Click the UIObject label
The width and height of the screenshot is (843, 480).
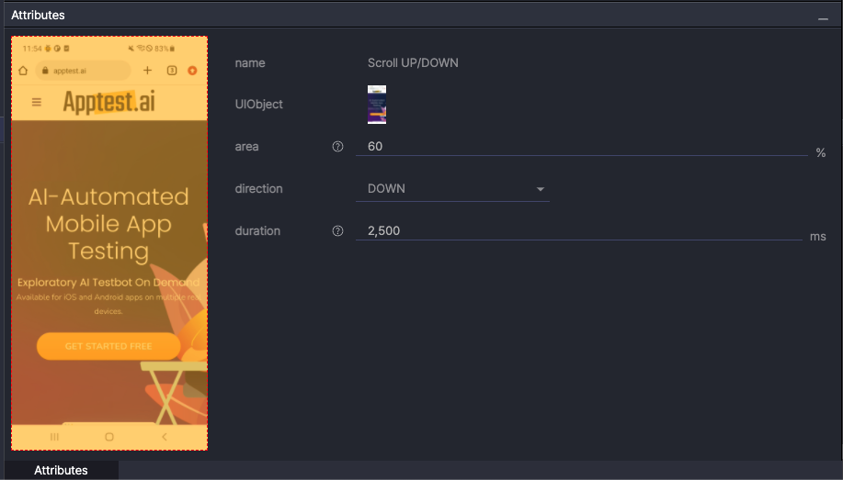click(258, 104)
